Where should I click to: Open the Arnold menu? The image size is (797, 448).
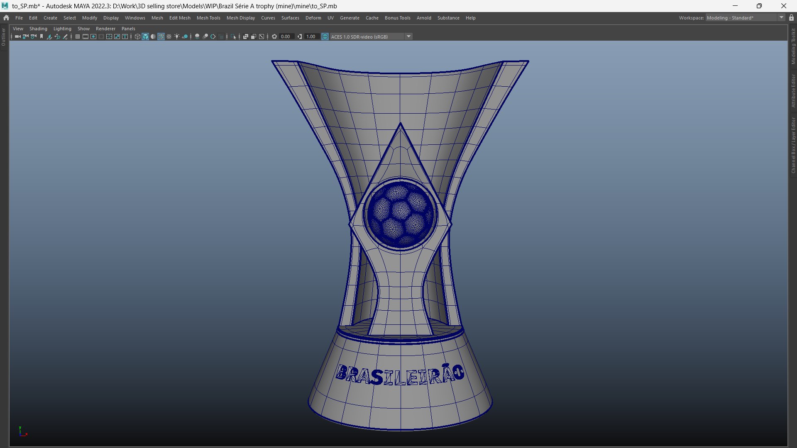pyautogui.click(x=424, y=18)
